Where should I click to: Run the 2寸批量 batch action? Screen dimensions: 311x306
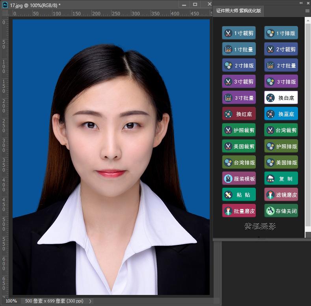[281, 65]
